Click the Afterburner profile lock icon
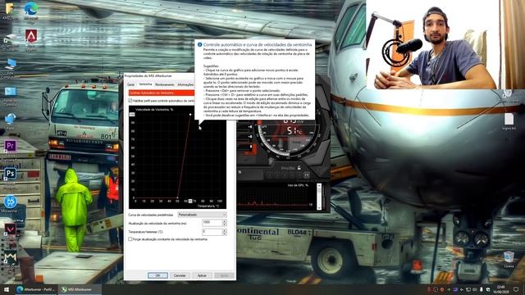 299,168
